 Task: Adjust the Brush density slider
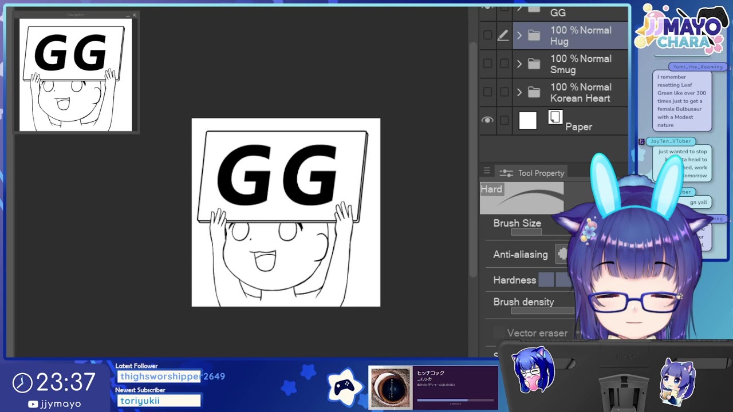[542, 311]
